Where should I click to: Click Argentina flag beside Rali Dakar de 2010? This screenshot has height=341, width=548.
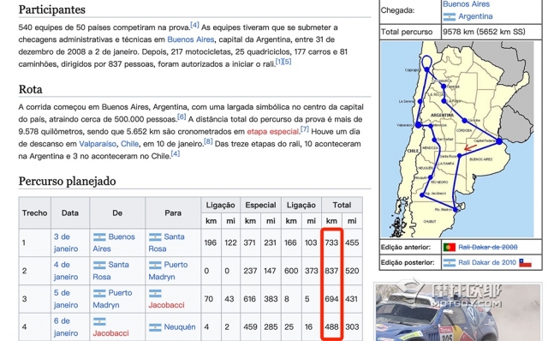click(x=450, y=263)
